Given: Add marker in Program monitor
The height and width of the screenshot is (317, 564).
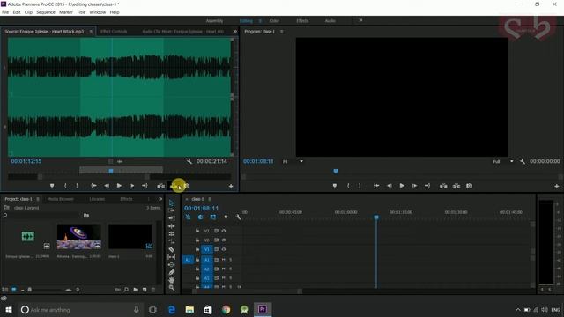Looking at the screenshot, I should point(335,186).
